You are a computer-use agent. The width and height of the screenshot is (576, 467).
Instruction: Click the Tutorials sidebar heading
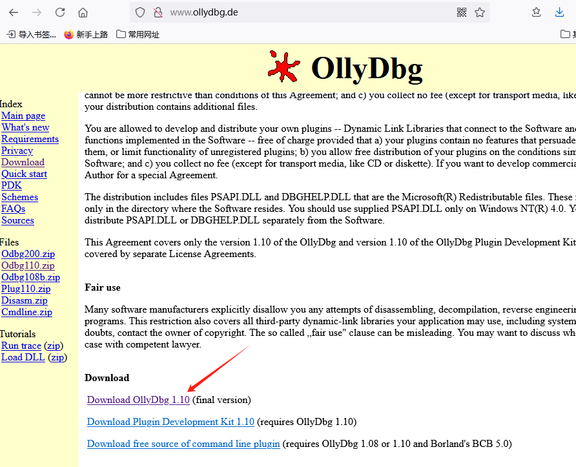[x=17, y=335]
